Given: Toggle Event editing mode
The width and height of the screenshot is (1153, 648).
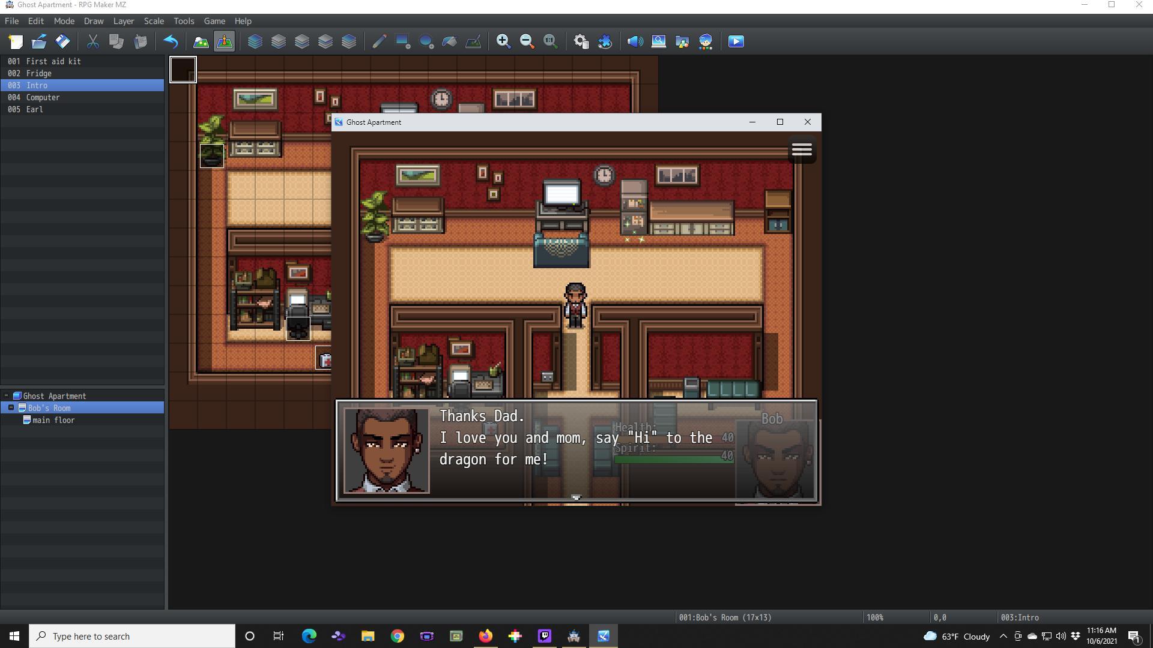Looking at the screenshot, I should (225, 41).
